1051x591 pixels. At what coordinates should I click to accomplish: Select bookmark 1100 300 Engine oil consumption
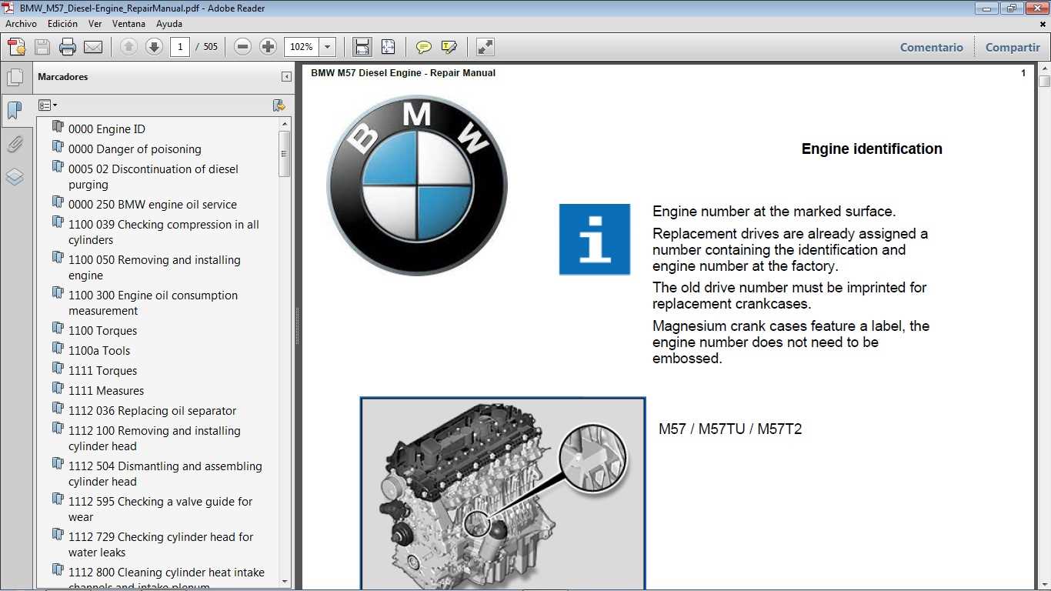[153, 303]
